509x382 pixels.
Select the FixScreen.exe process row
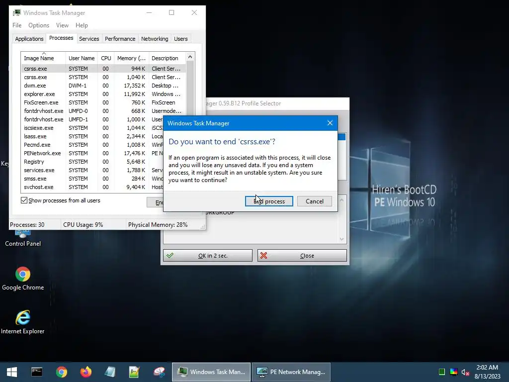pyautogui.click(x=103, y=102)
